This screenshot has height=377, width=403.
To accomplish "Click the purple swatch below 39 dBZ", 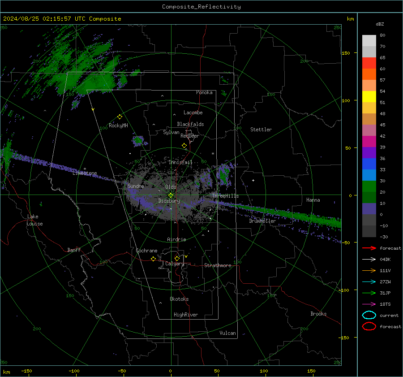I will coord(369,152).
